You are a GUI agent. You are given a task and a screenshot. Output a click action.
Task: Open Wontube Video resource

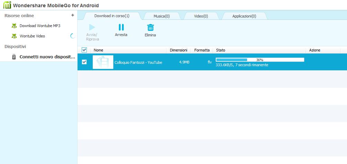tap(32, 36)
